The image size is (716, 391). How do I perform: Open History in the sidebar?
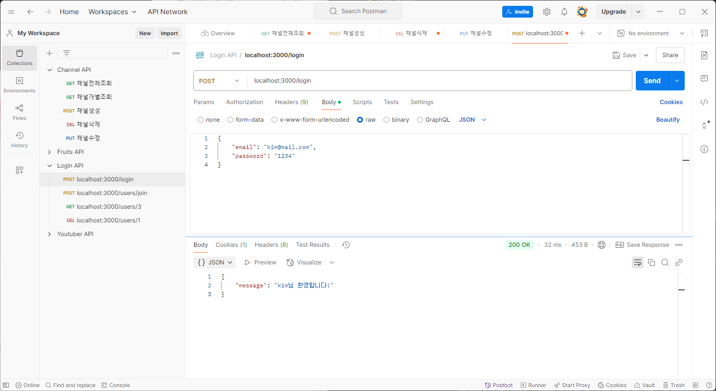(20, 140)
